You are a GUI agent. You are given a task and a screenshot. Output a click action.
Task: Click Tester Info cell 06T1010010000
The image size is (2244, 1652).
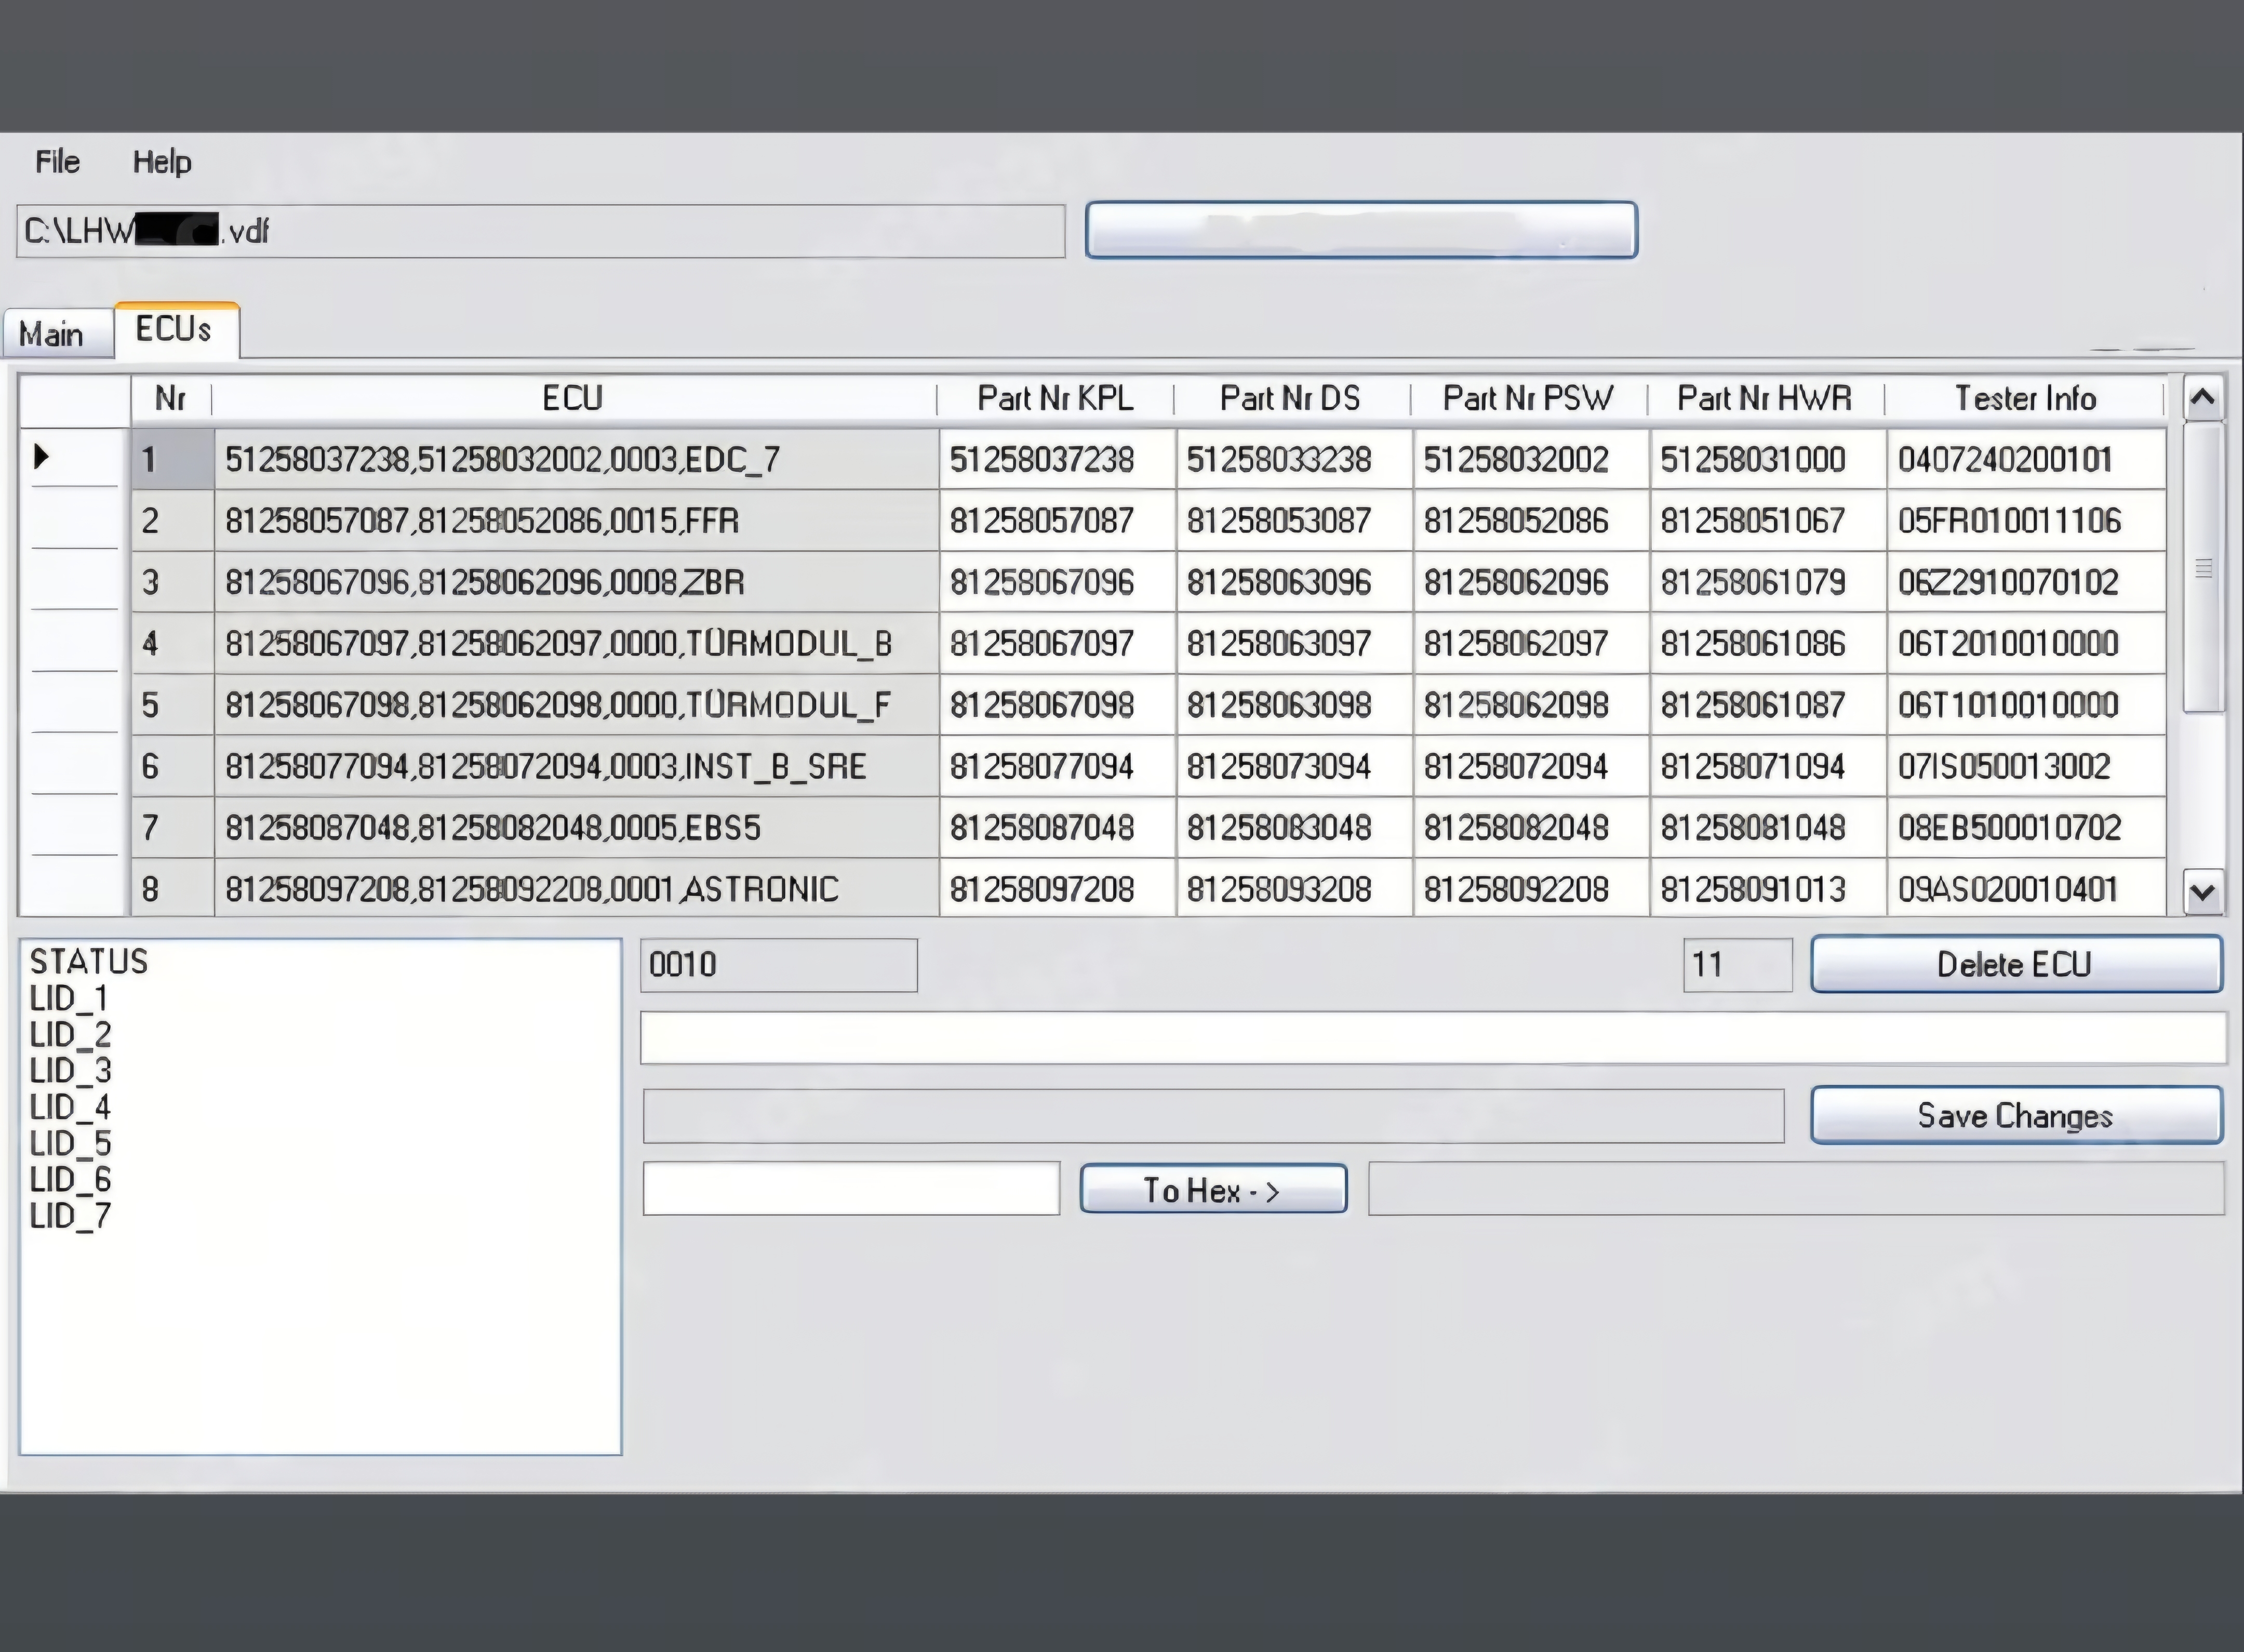2027,705
